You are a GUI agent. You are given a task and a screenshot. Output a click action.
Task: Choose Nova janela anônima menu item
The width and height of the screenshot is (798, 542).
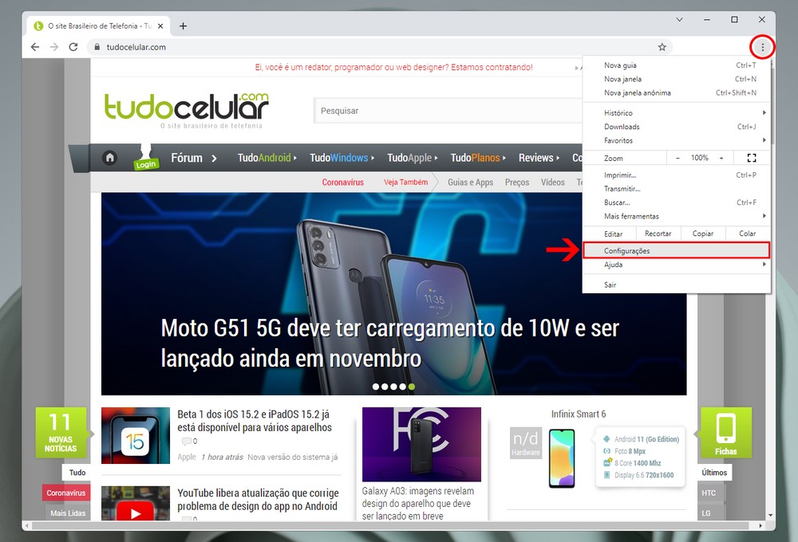coord(638,92)
